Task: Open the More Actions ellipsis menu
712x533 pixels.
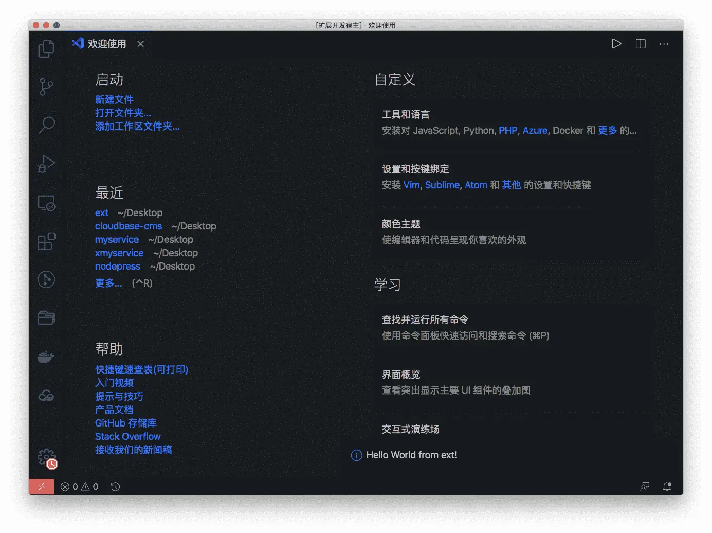Action: click(x=664, y=44)
